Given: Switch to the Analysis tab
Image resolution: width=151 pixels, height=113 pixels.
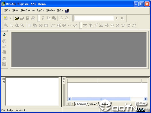Looking at the screenshot, I should point(81,104).
